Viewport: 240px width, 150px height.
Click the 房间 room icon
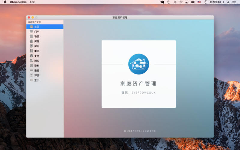31,46
